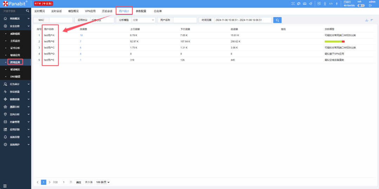Click the database icon beside 对象管理
Screen dimensions: 379x189
pos(5,122)
